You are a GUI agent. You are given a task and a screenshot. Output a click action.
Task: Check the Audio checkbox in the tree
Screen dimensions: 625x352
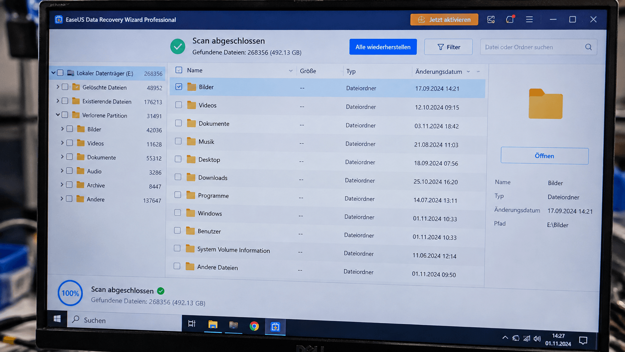[70, 171]
